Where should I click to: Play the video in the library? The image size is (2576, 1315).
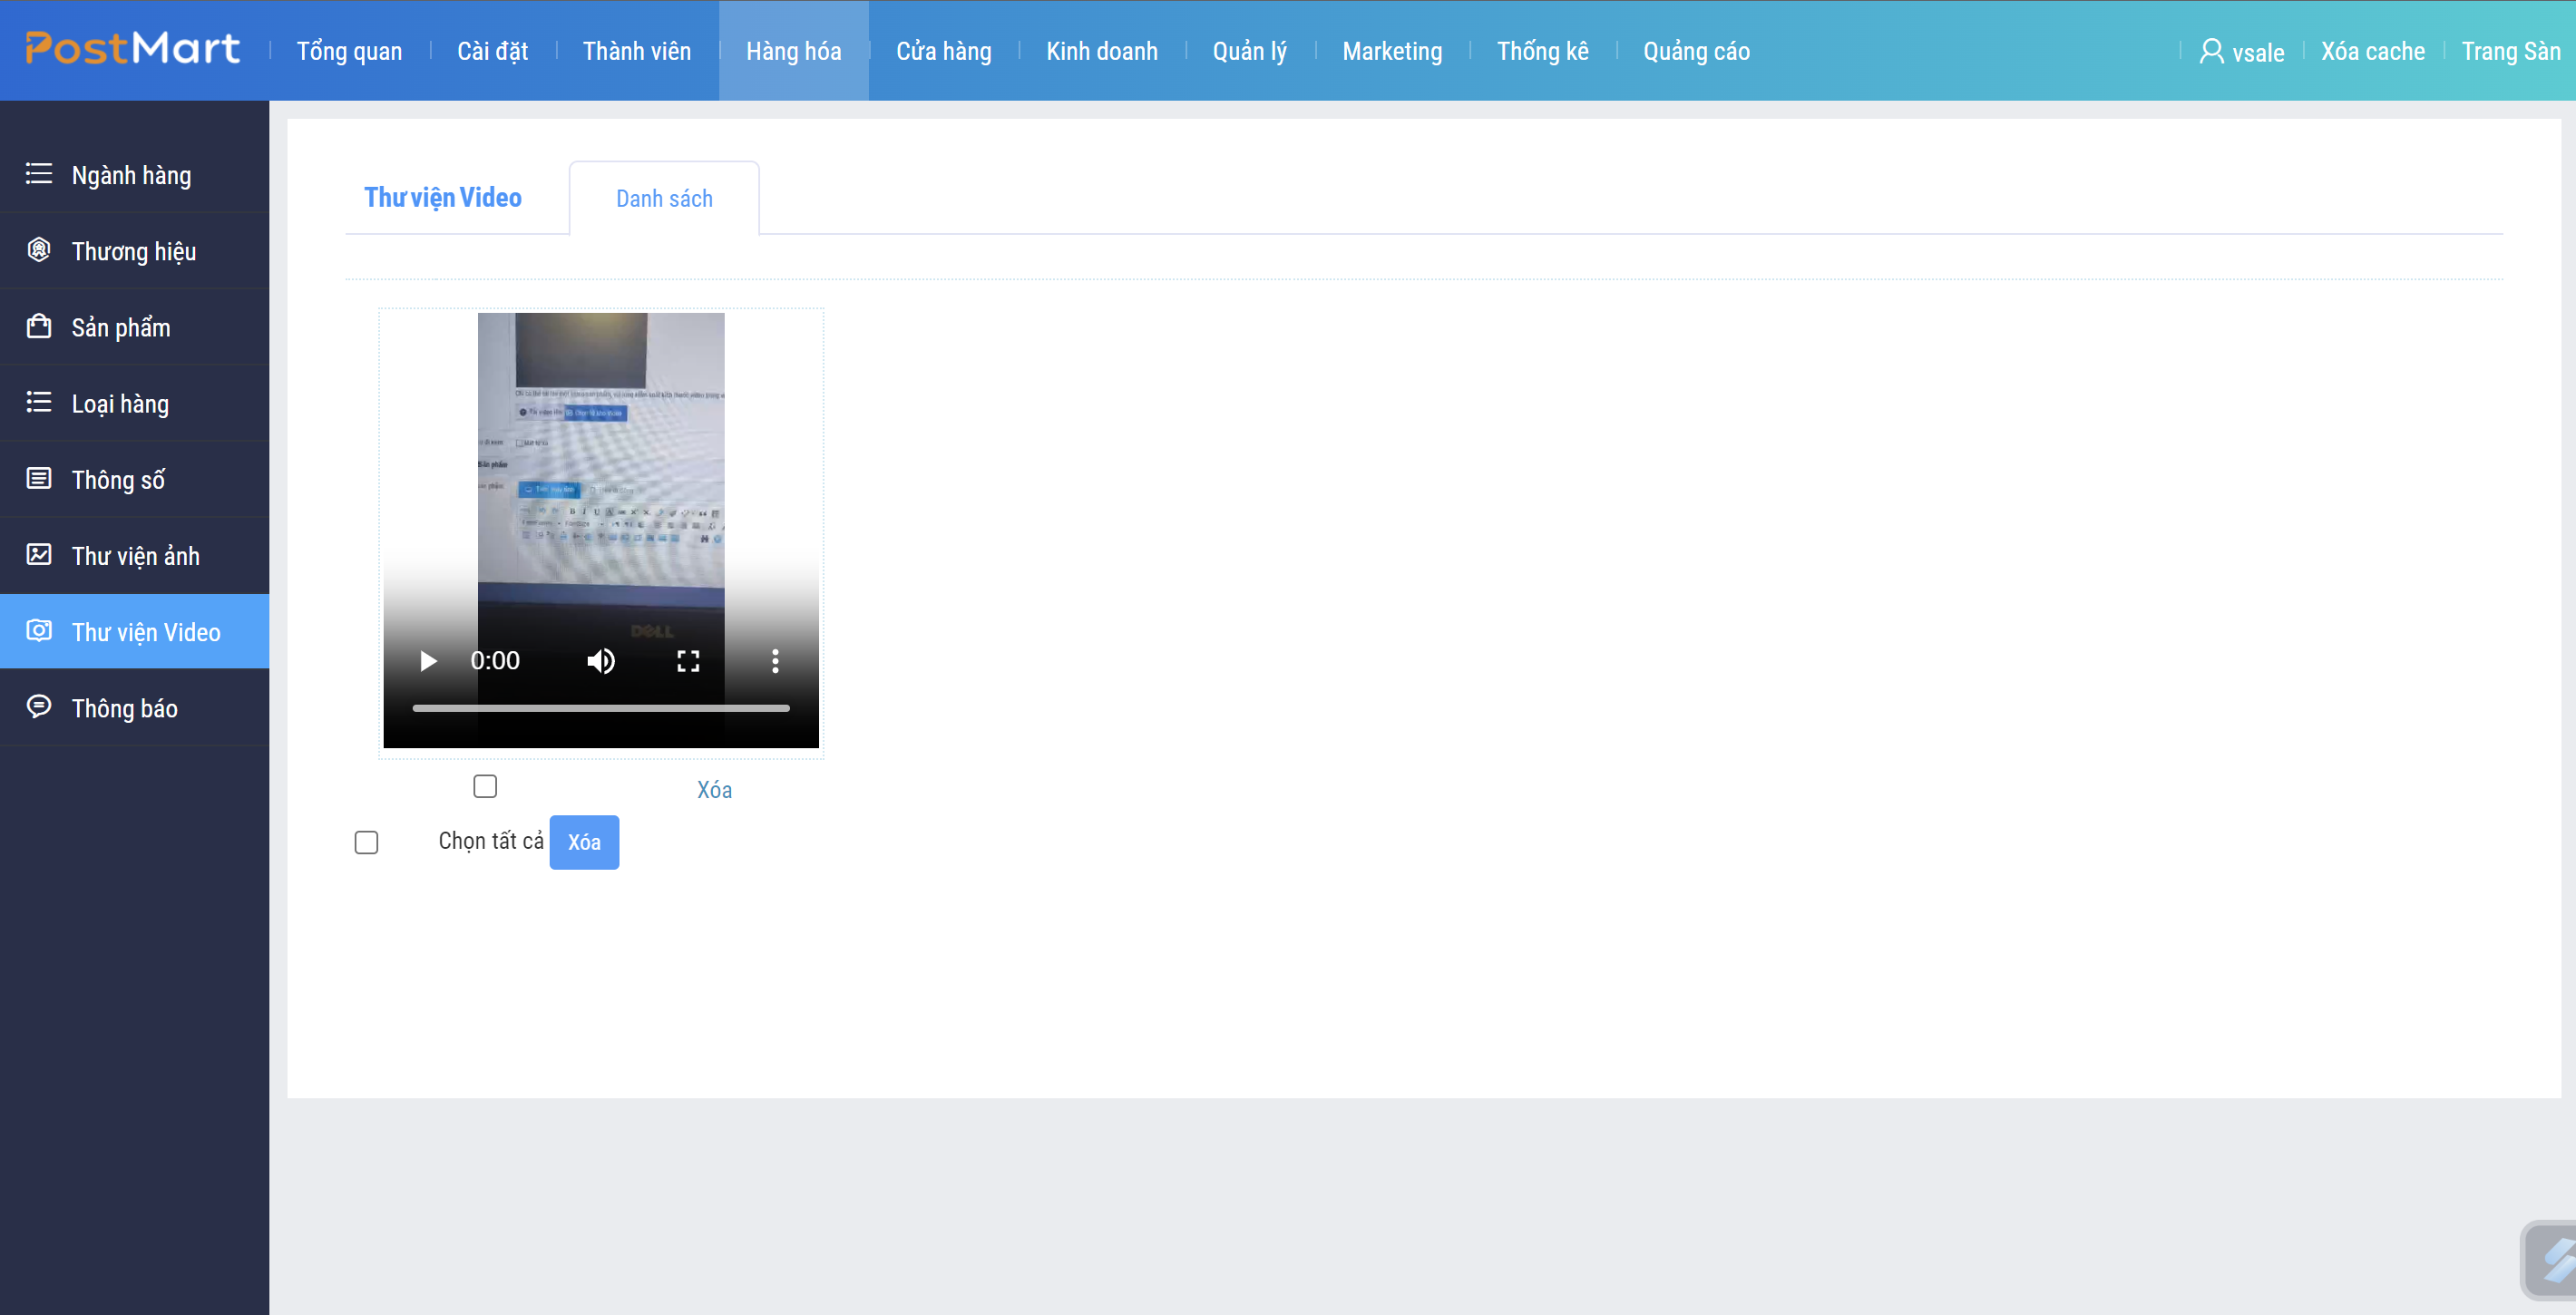click(428, 661)
